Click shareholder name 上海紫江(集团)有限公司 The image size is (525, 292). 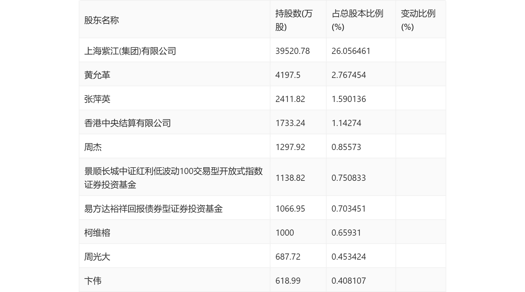point(130,51)
